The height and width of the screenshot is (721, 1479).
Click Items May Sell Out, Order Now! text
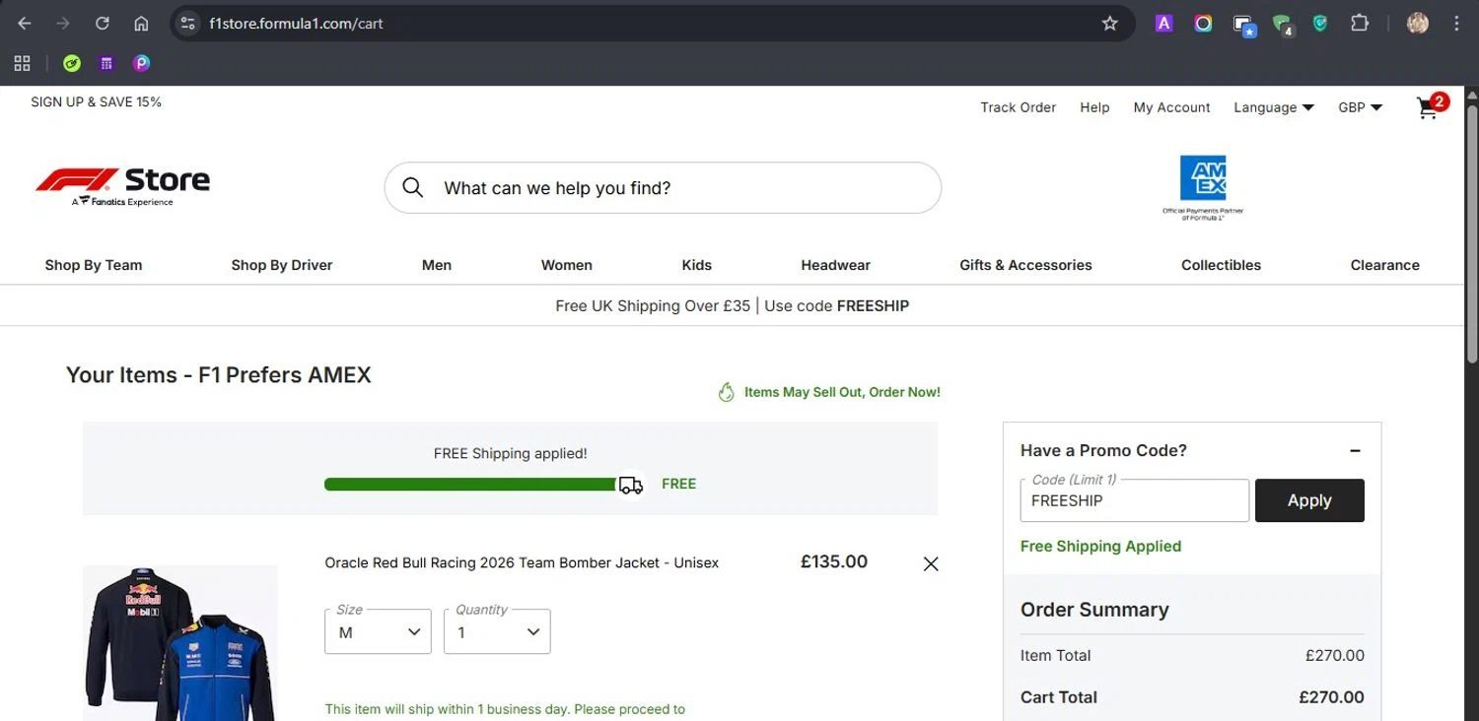coord(842,392)
